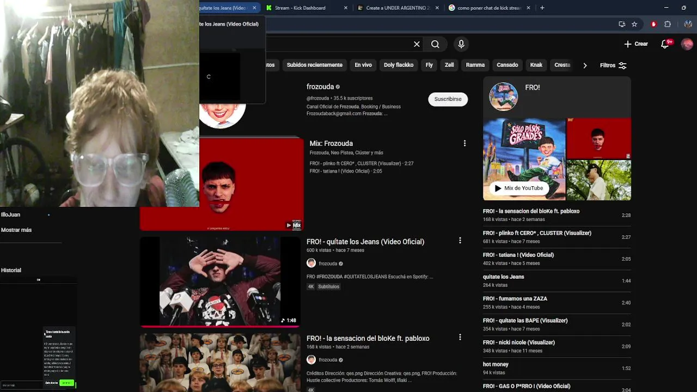Select the Cansado chip
This screenshot has height=392, width=697.
click(x=508, y=65)
